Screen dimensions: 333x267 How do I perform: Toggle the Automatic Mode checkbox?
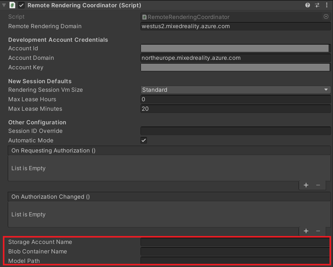[144, 140]
